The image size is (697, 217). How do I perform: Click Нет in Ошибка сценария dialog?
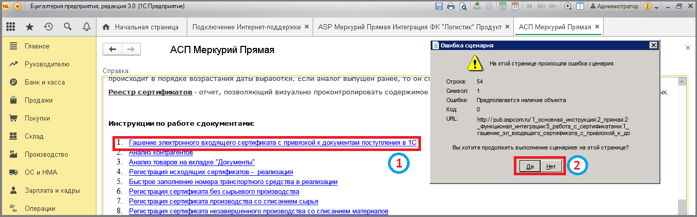pyautogui.click(x=551, y=166)
